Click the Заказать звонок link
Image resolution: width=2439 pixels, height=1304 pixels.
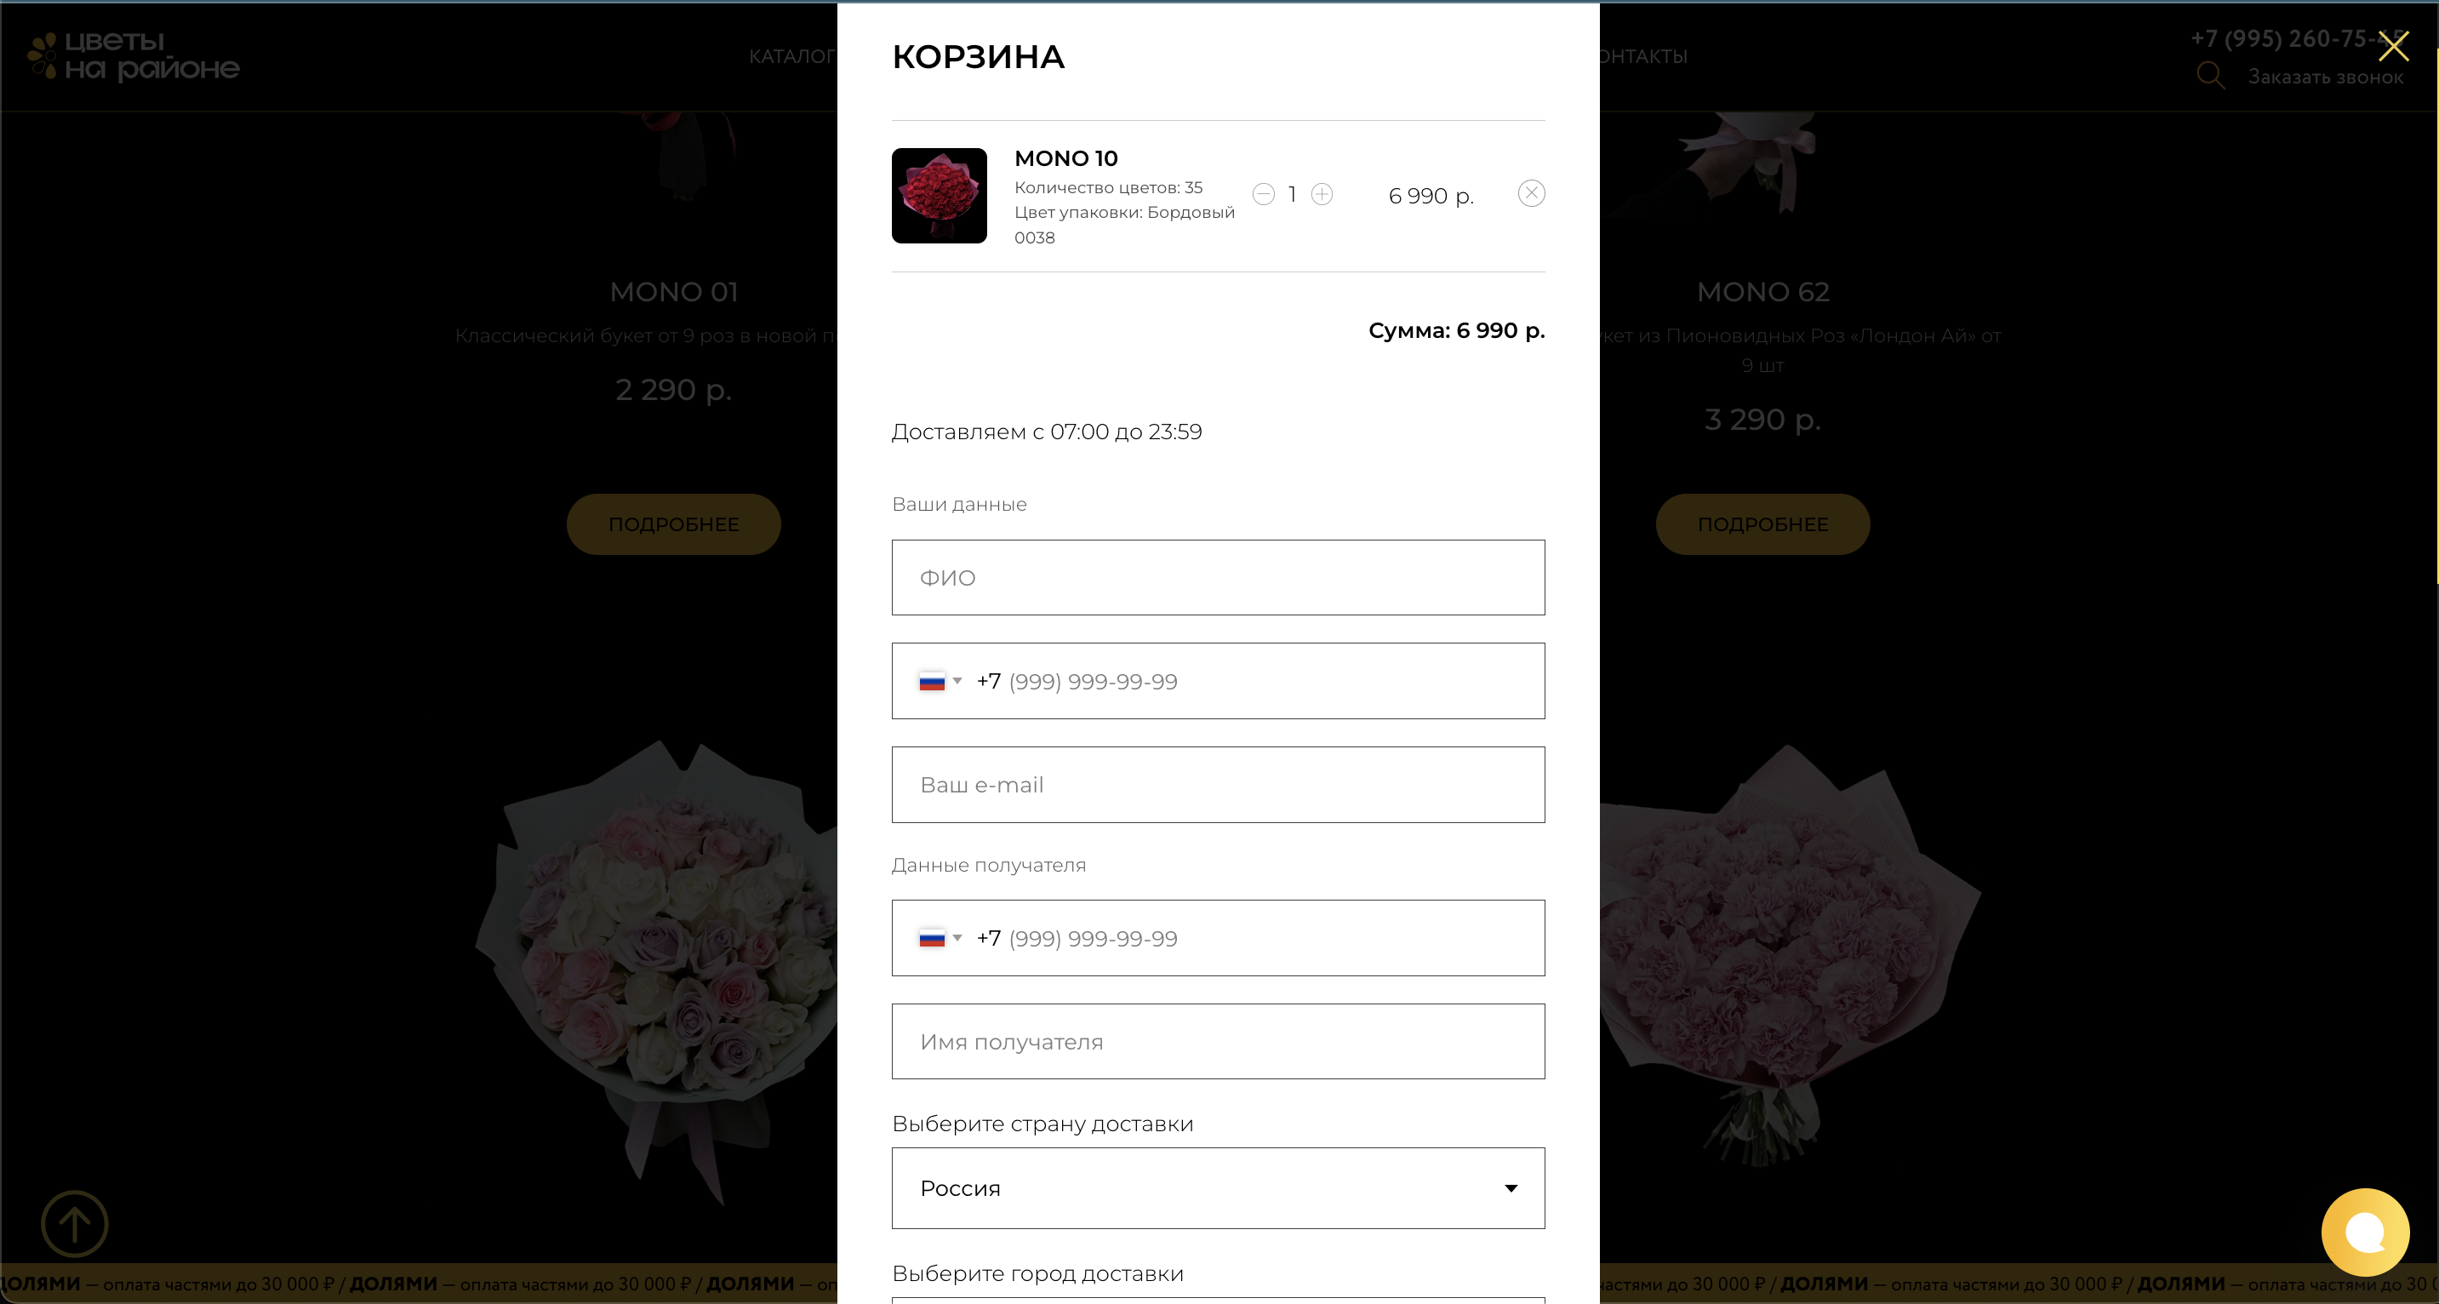(2325, 77)
